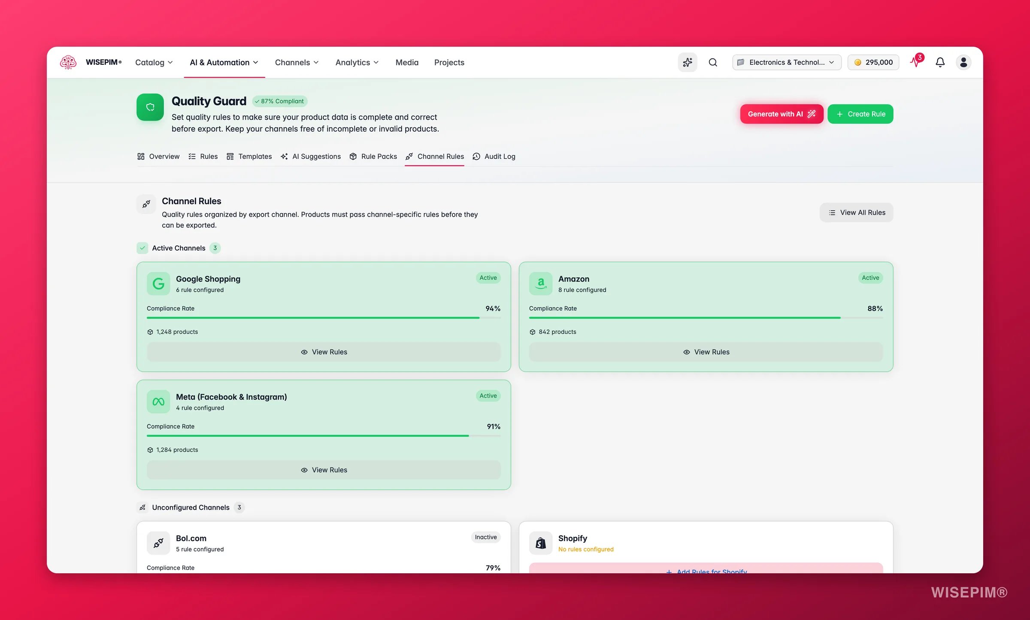Click the Google Shopping 94% value

(x=493, y=308)
